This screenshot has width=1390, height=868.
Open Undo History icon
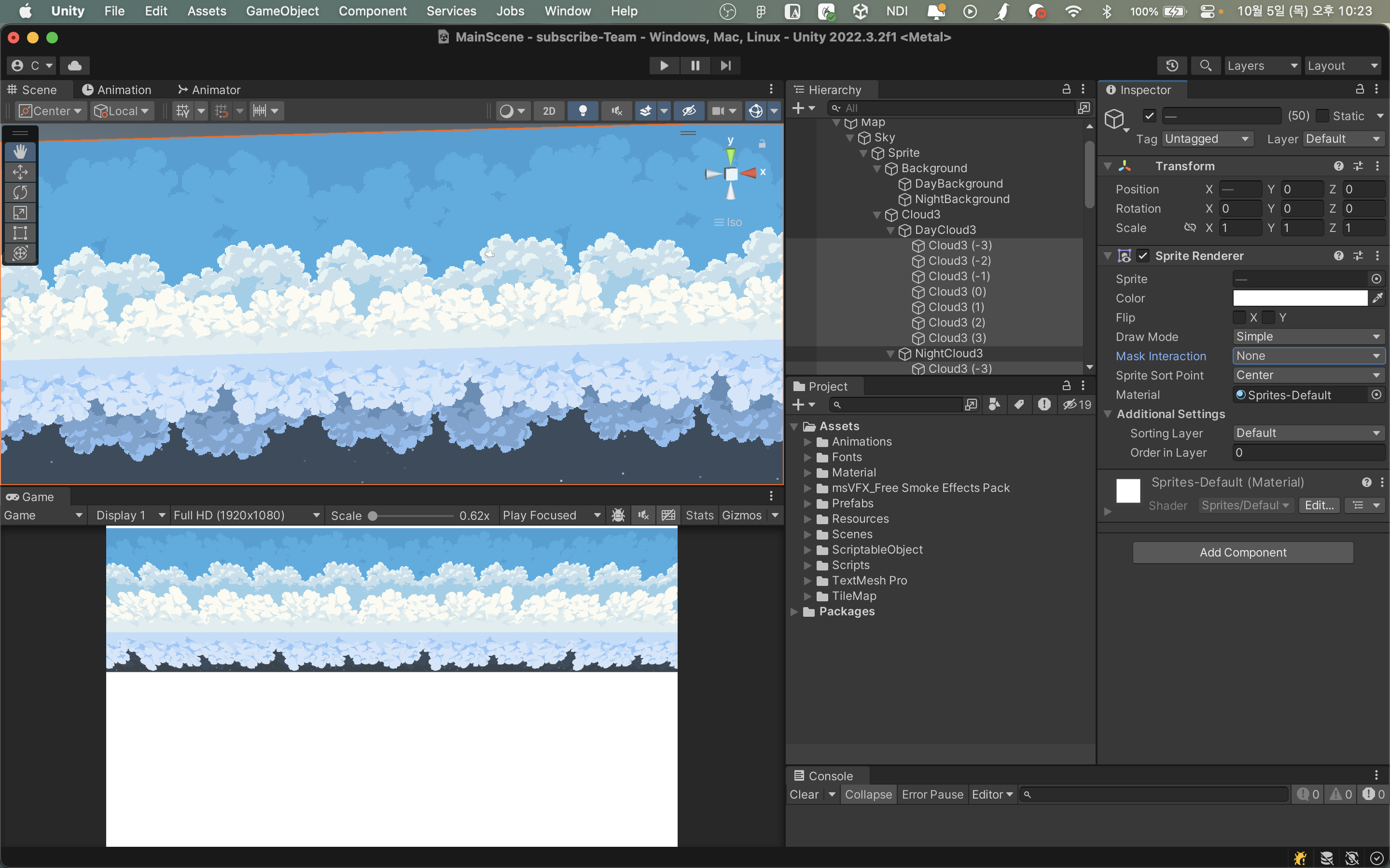[x=1172, y=66]
